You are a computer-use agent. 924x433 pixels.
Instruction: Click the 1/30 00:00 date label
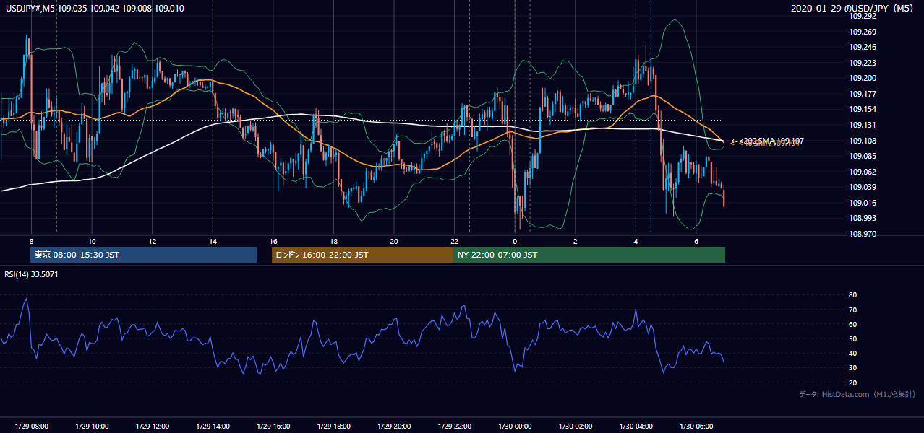tap(515, 426)
